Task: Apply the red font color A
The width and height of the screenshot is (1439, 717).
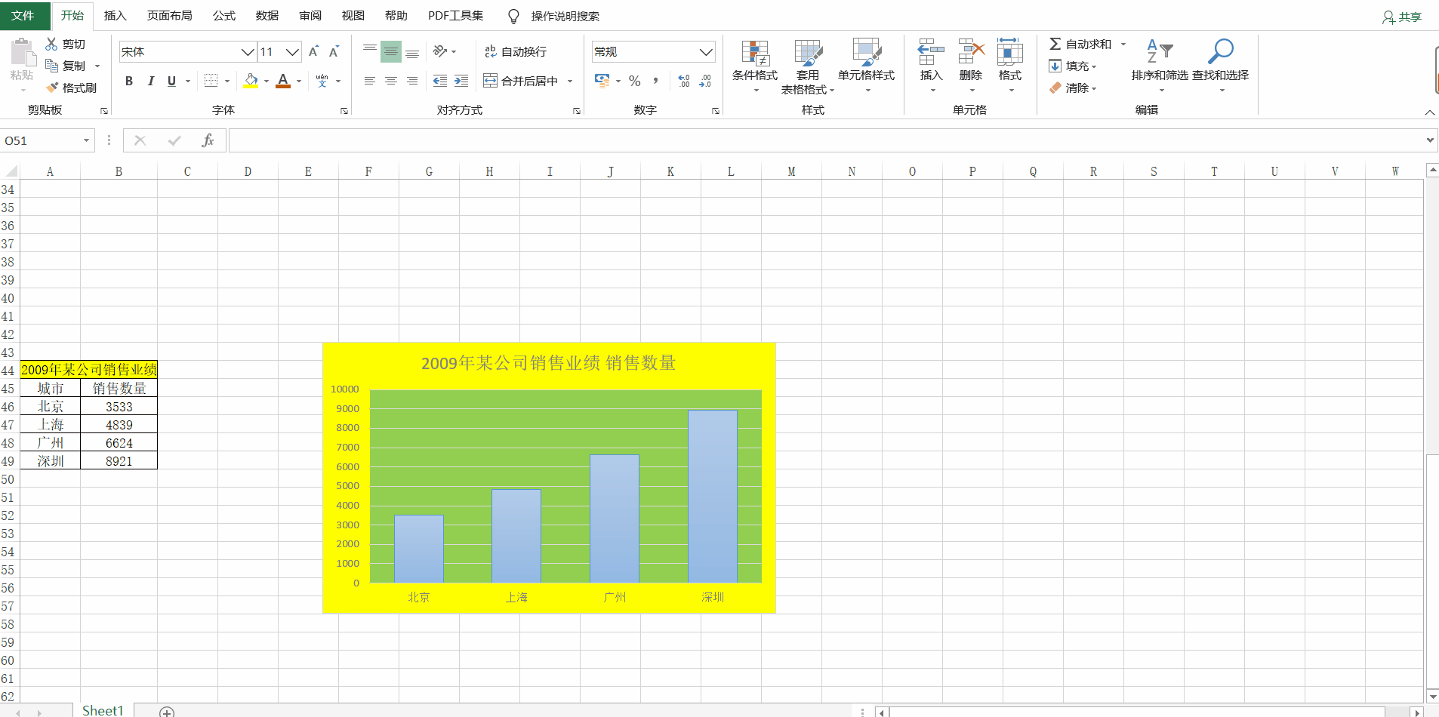Action: point(283,81)
